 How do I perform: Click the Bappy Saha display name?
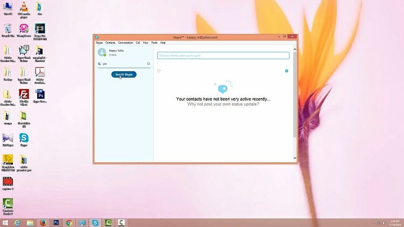point(116,51)
